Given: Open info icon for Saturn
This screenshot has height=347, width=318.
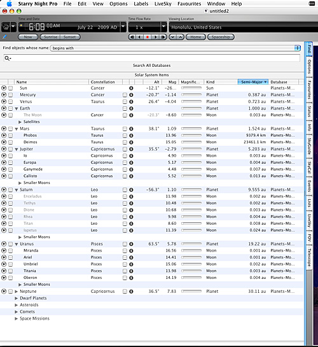Looking at the screenshot, I should click(x=131, y=190).
